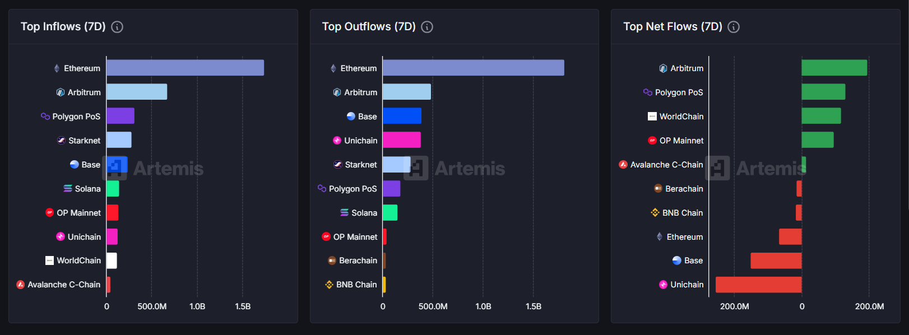The width and height of the screenshot is (909, 335).
Task: Click the 500.0M axis label in Top Outflows
Action: tap(433, 306)
